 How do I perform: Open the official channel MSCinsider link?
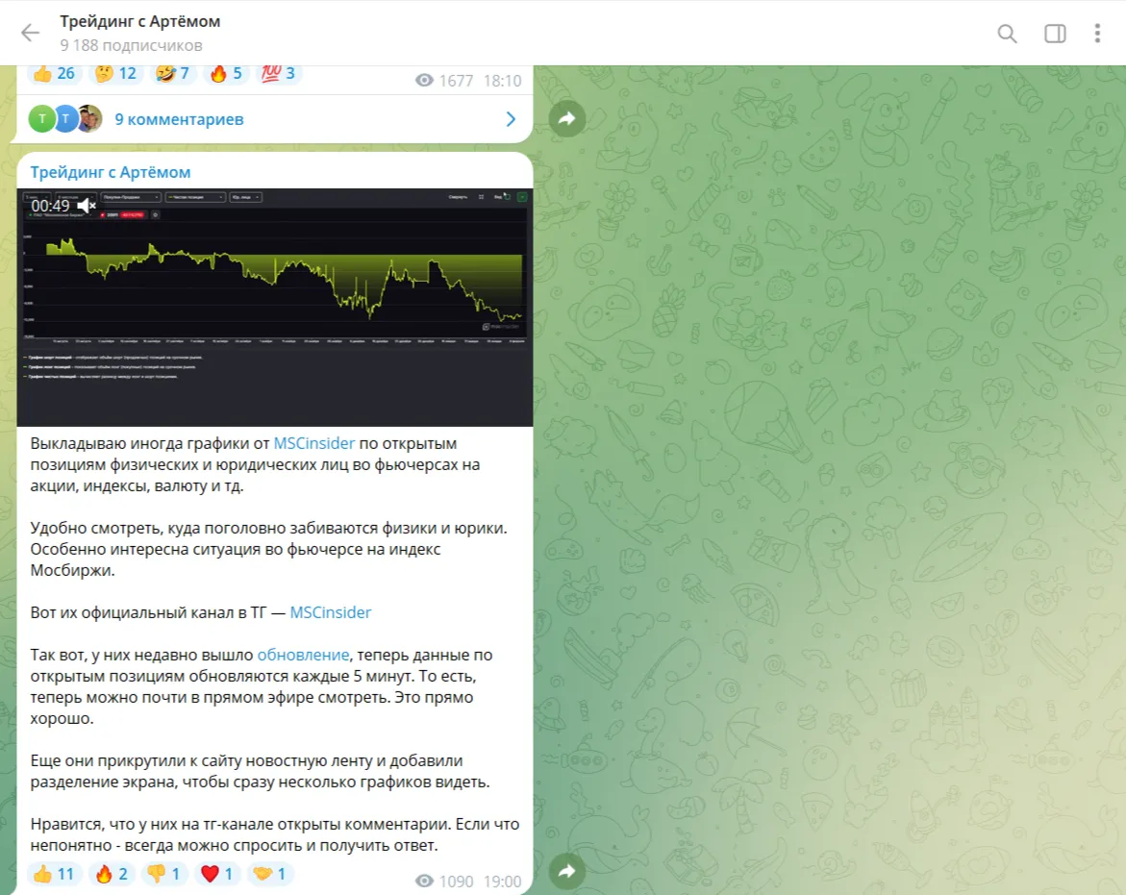[331, 612]
